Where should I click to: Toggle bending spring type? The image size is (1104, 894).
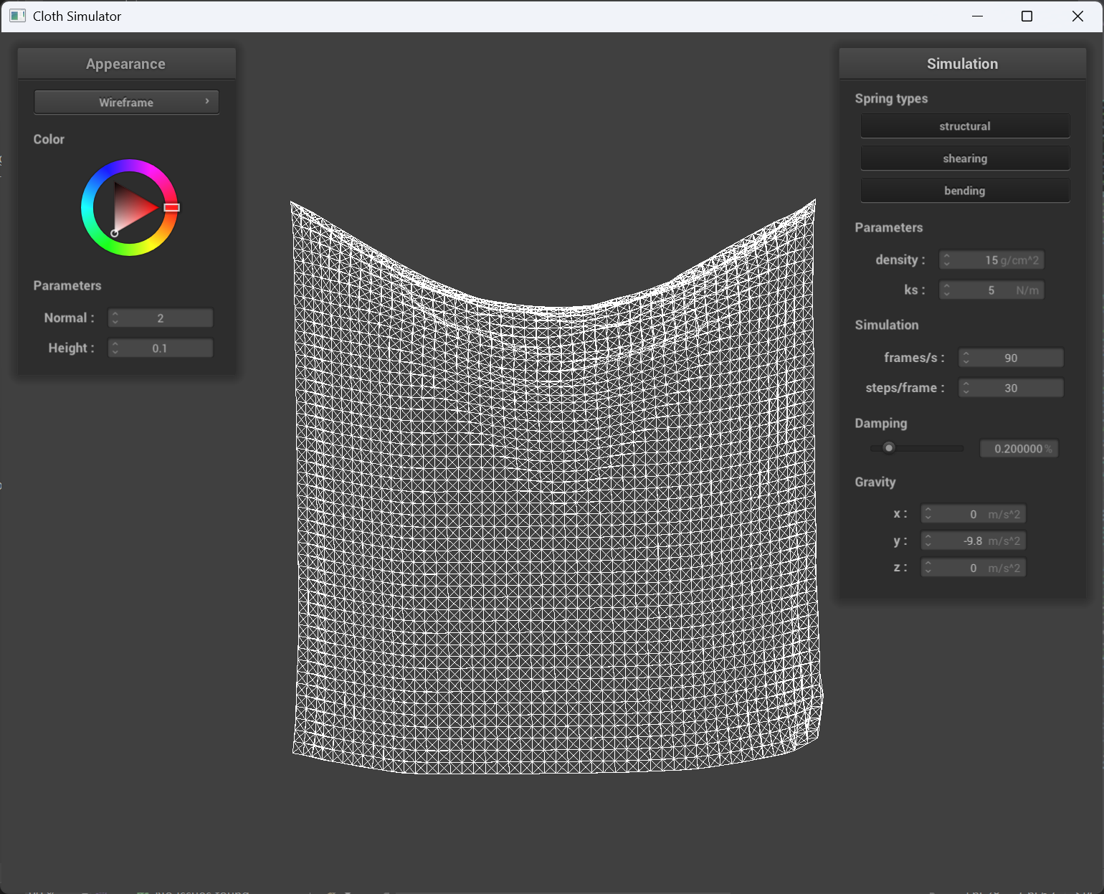(x=965, y=190)
